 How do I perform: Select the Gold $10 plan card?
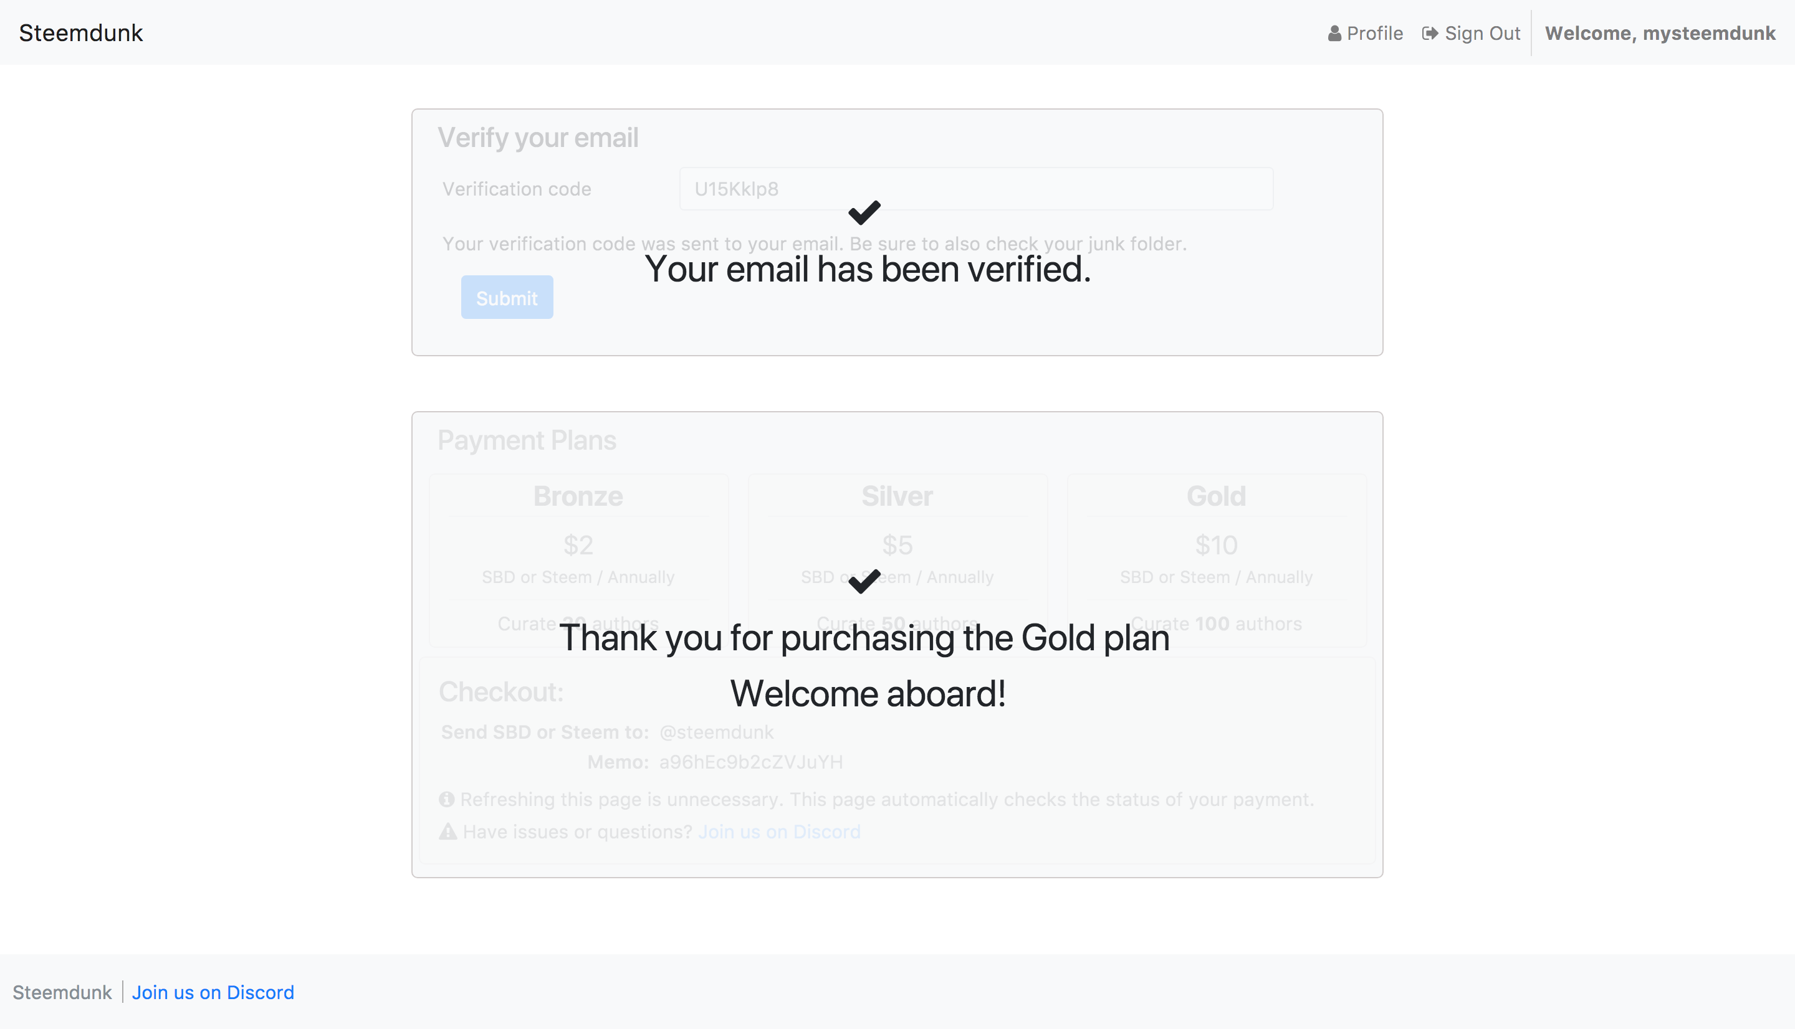pos(1216,558)
